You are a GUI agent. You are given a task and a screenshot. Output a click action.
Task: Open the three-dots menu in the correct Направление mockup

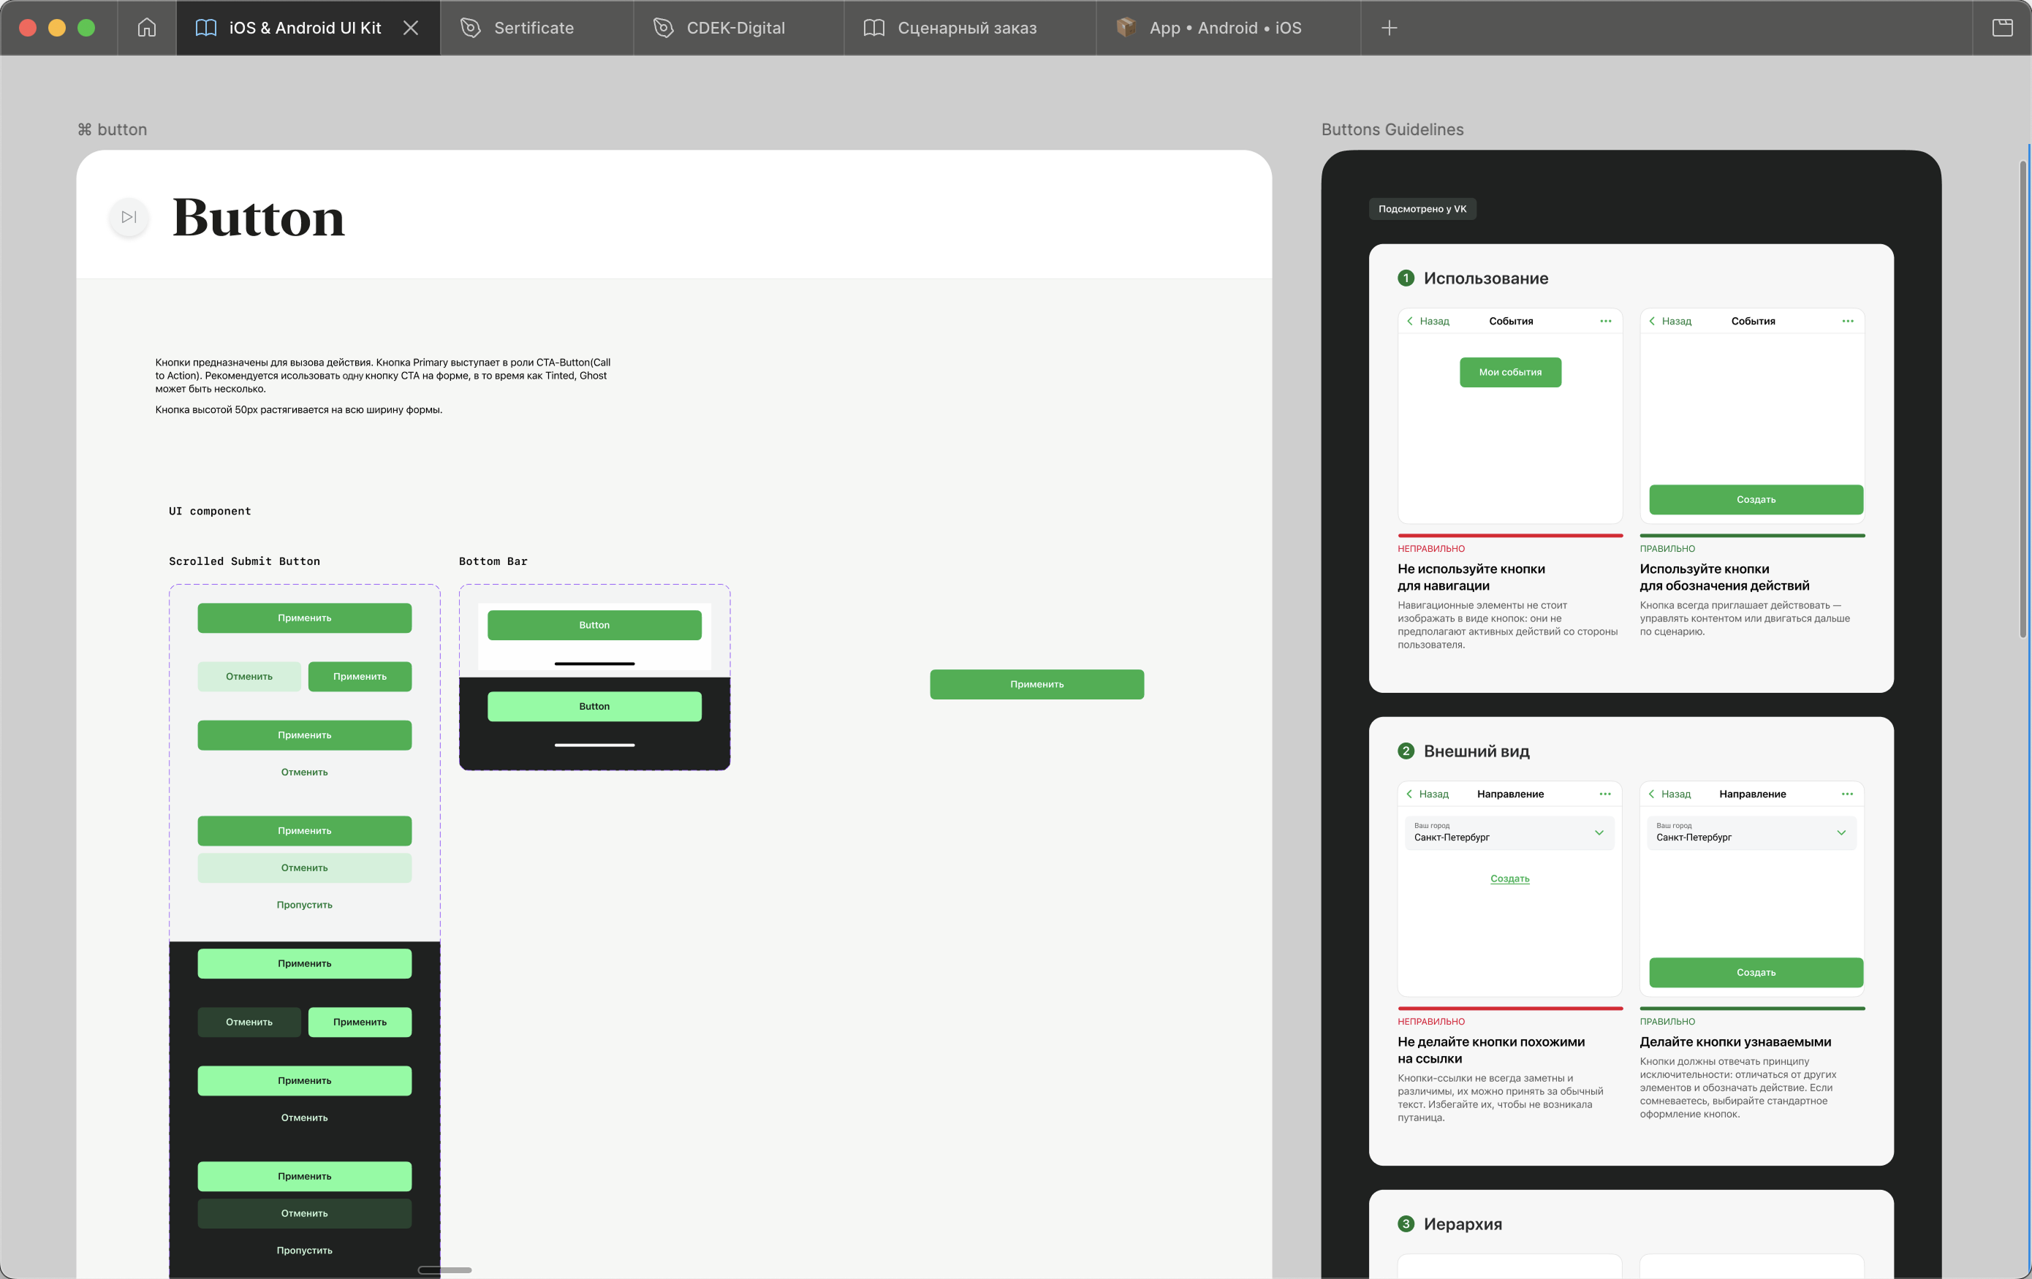coord(1846,794)
